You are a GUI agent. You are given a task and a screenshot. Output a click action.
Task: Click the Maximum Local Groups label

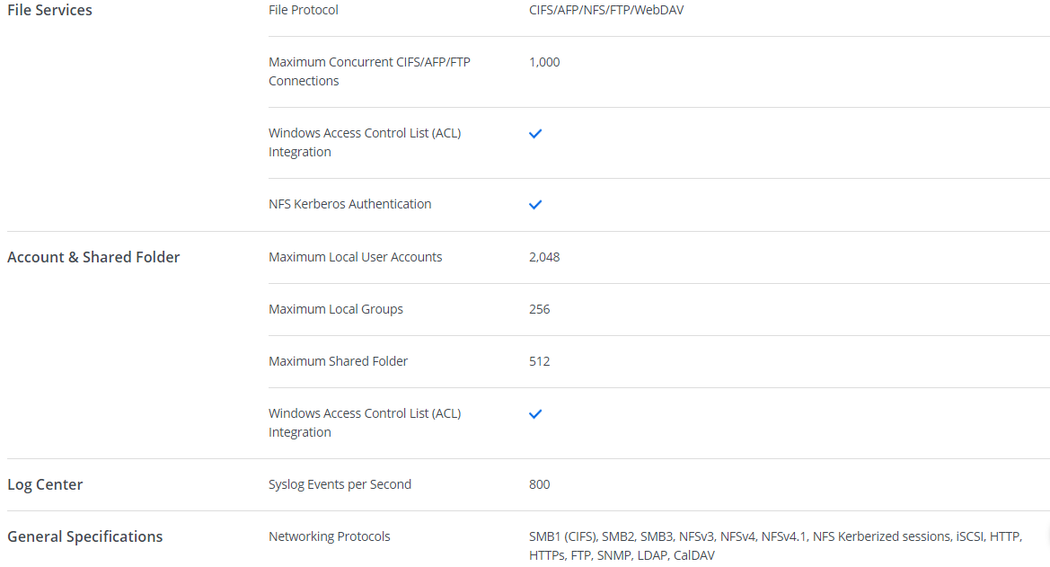(x=335, y=309)
